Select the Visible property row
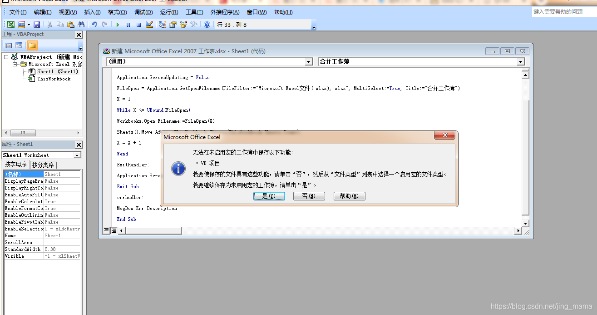Screen dimensions: 597x315 [x=42, y=256]
